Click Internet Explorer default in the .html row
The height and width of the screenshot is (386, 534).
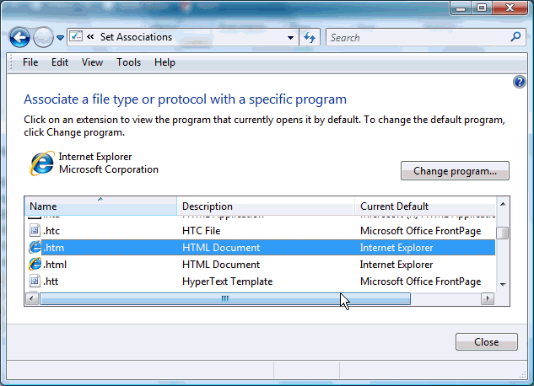tap(396, 265)
